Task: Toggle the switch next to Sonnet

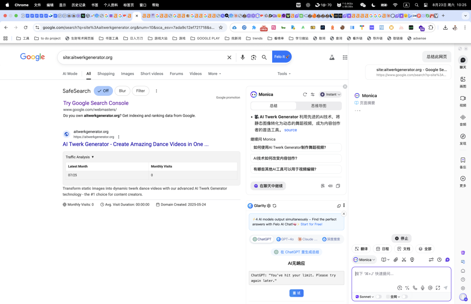Action: coord(379,297)
